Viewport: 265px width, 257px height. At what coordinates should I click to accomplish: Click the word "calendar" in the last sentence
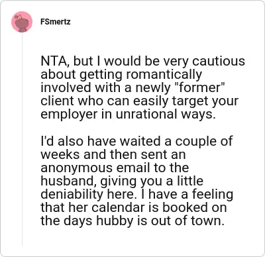point(120,207)
